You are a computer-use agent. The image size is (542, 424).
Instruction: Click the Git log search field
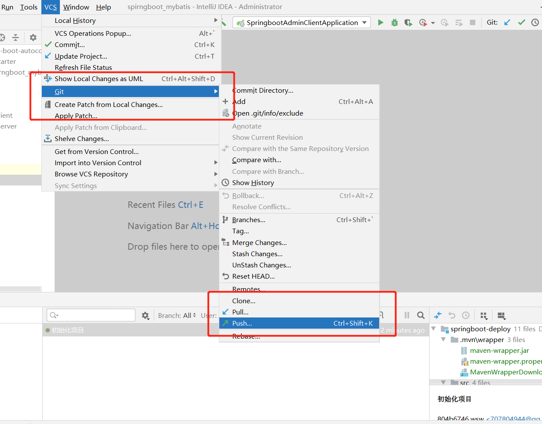tap(91, 315)
